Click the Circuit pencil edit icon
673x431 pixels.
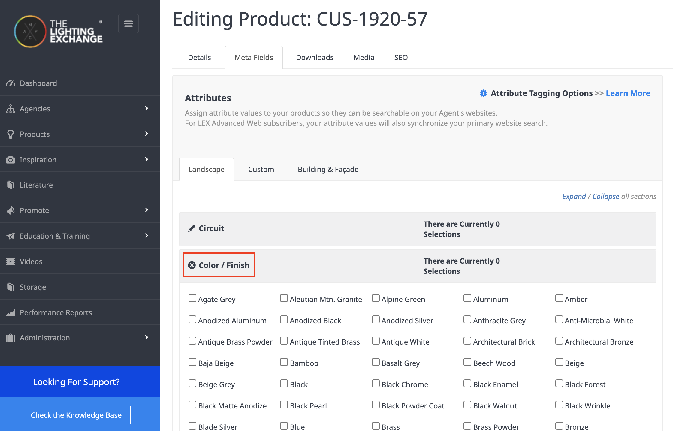tap(192, 228)
